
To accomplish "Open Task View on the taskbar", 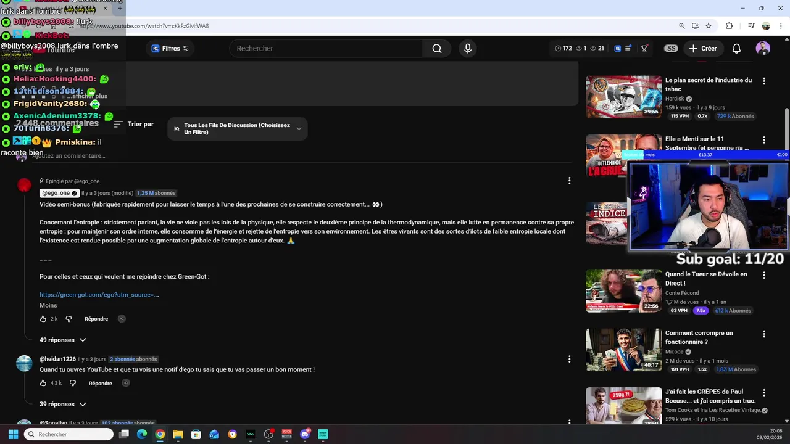I will tap(124, 434).
